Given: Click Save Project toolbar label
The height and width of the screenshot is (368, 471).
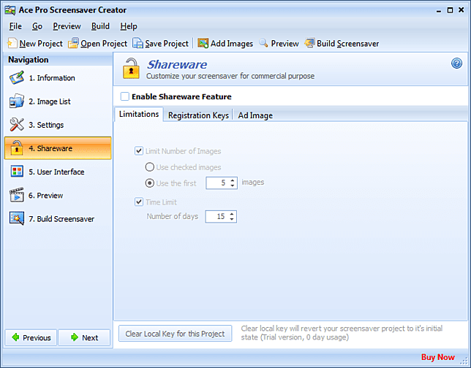Looking at the screenshot, I should (167, 44).
